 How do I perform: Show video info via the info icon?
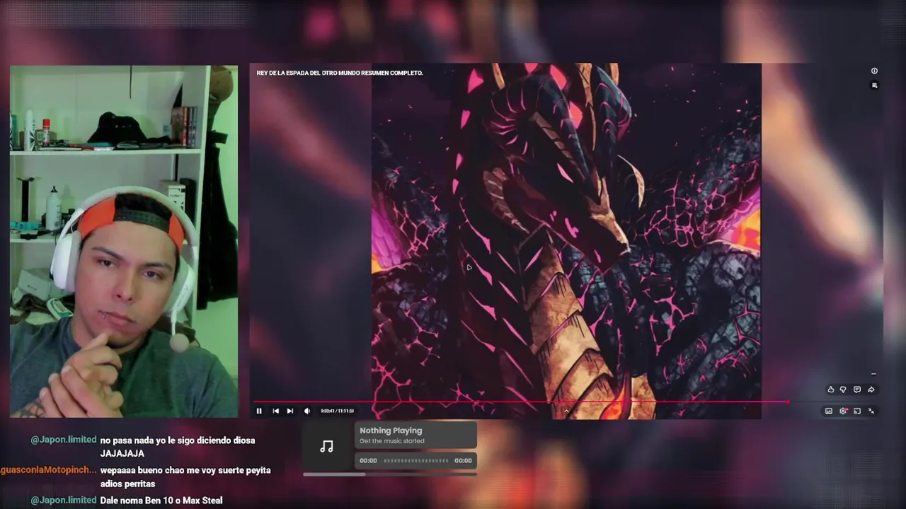coord(874,71)
